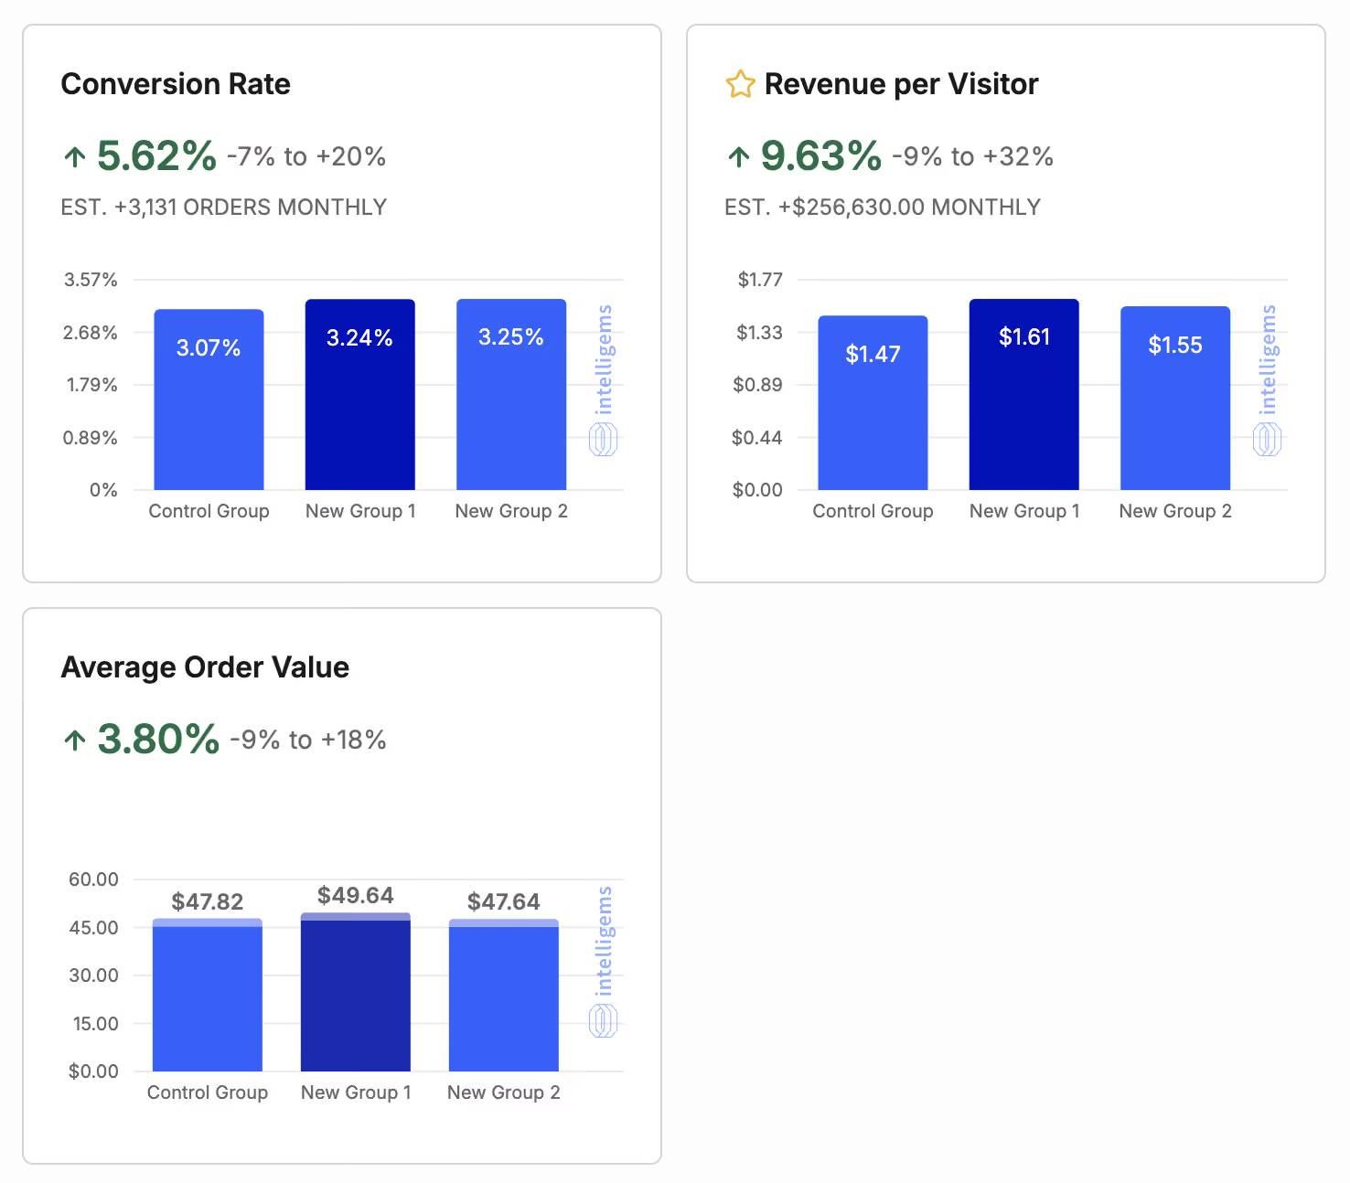Select the dark 3.24% New Group 1 bar
Image resolution: width=1350 pixels, height=1183 pixels.
tap(360, 394)
